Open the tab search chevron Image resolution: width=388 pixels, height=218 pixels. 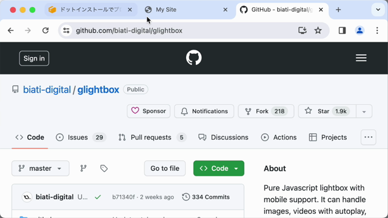378,10
